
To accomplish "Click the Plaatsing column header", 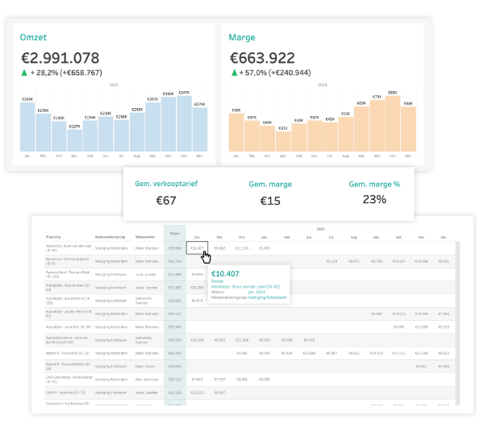I will click(53, 237).
